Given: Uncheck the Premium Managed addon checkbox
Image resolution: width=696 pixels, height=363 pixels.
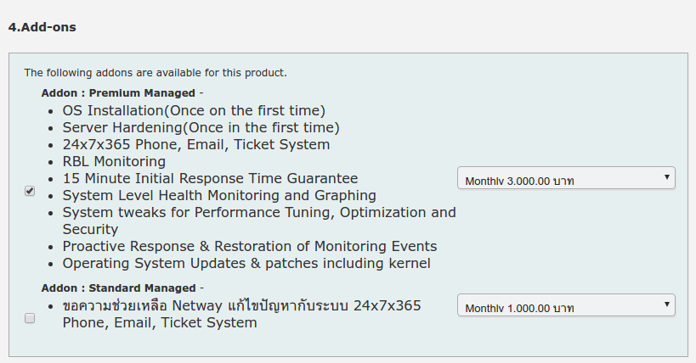Looking at the screenshot, I should [x=30, y=192].
